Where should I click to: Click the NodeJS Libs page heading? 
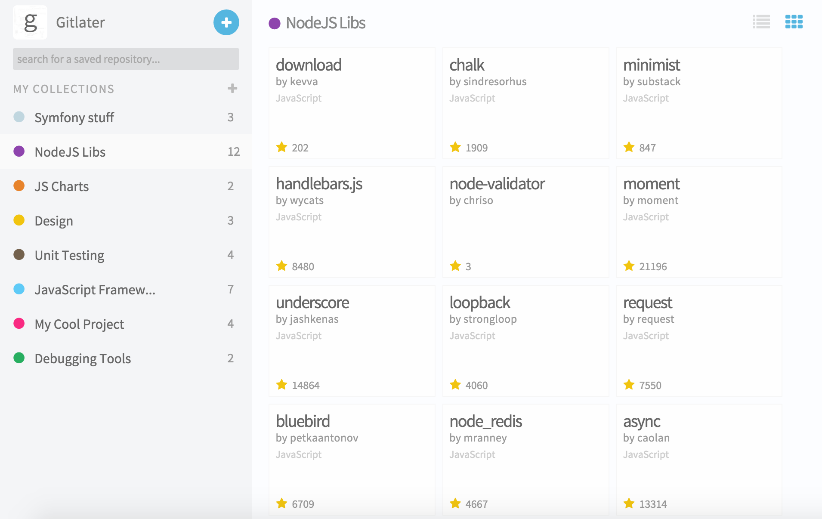pyautogui.click(x=326, y=23)
